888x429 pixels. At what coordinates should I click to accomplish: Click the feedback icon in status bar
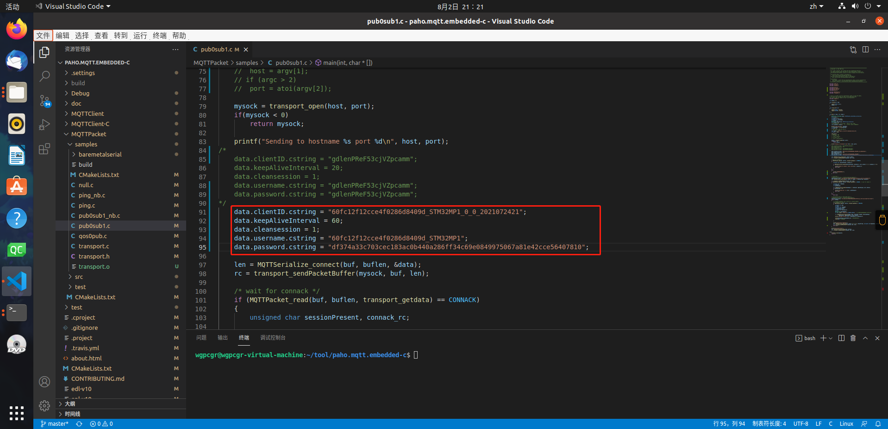point(864,424)
